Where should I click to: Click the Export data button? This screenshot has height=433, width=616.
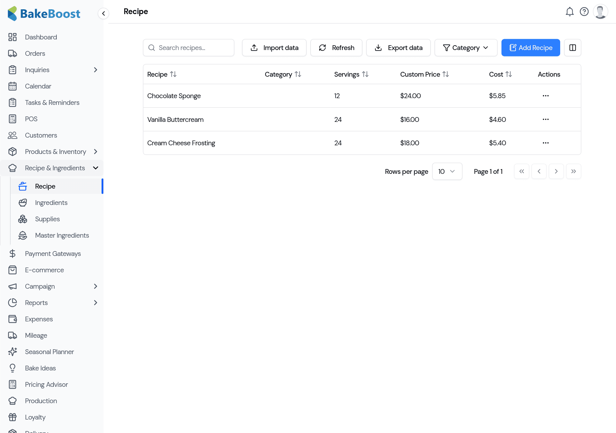(x=398, y=48)
